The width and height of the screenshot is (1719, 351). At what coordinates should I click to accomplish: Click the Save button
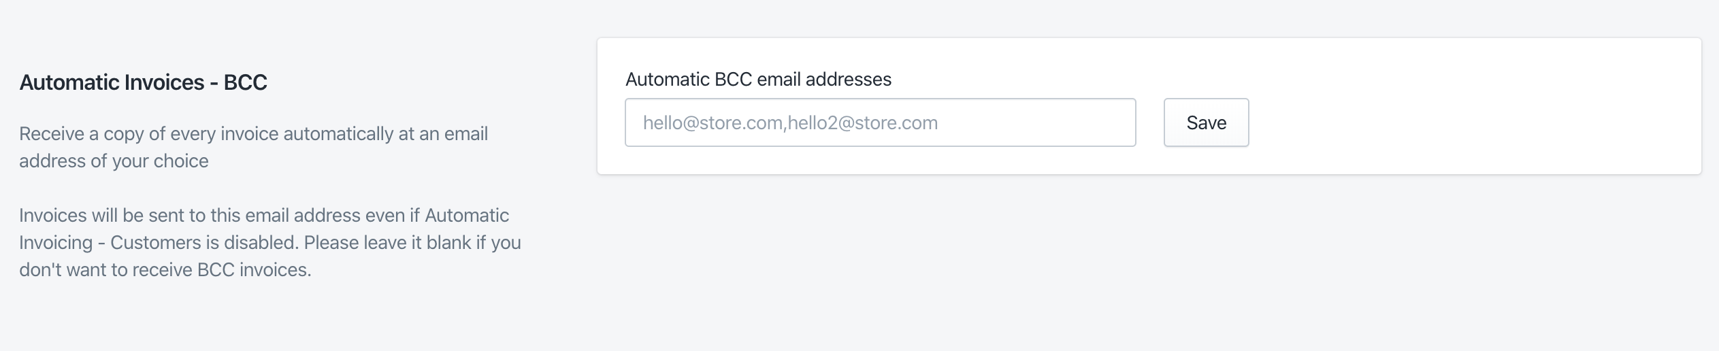(x=1206, y=122)
